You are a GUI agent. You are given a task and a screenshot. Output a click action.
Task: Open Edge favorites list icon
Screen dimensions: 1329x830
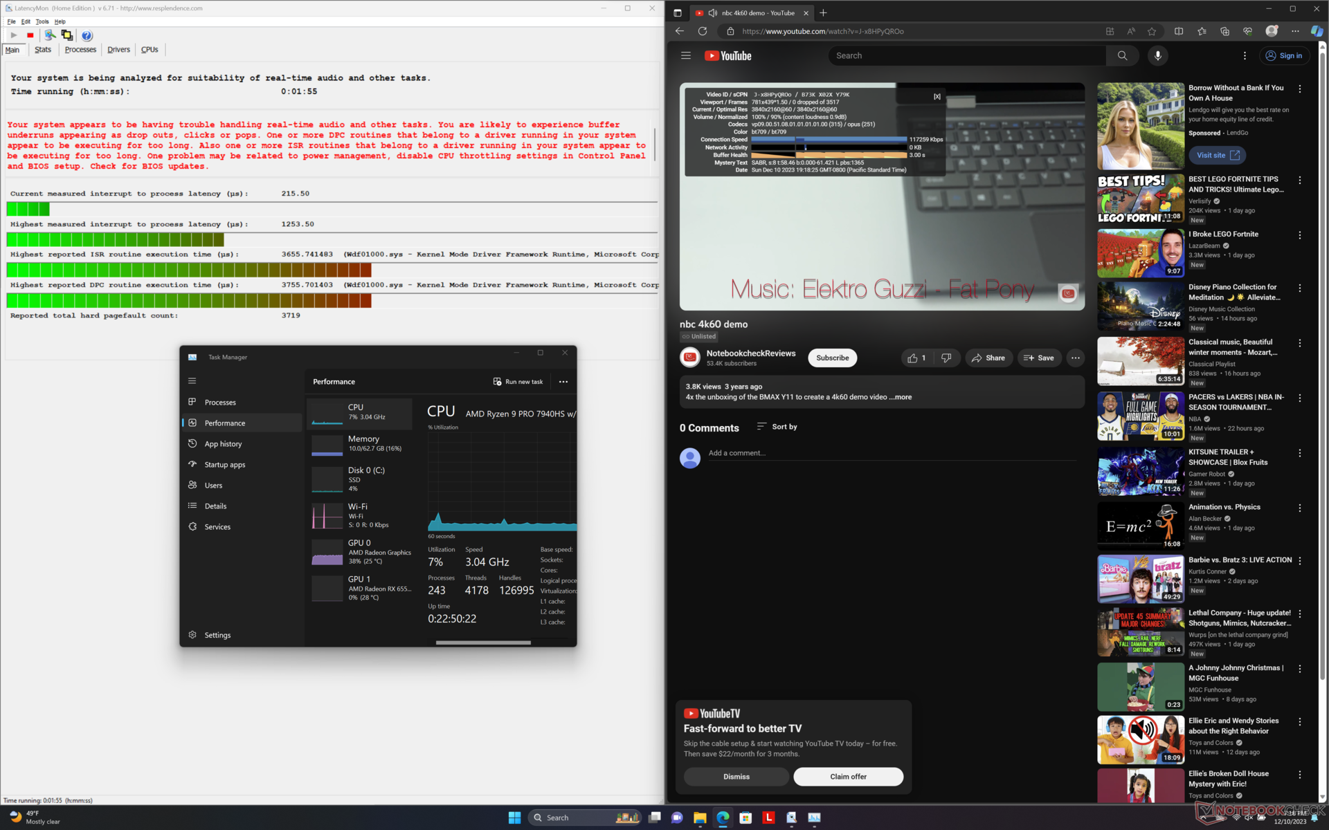click(x=1202, y=31)
